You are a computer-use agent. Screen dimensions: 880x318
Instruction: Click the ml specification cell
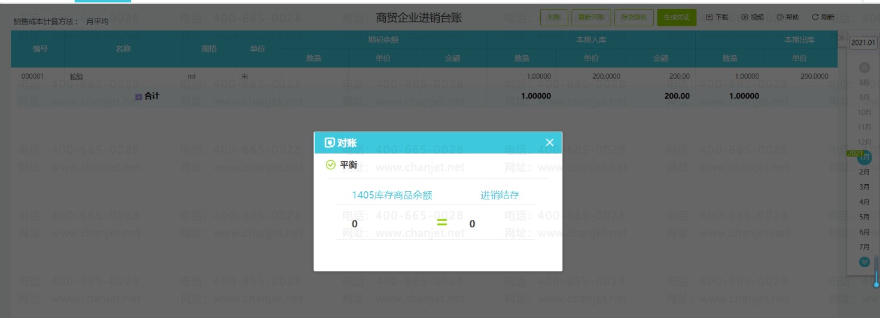point(191,77)
